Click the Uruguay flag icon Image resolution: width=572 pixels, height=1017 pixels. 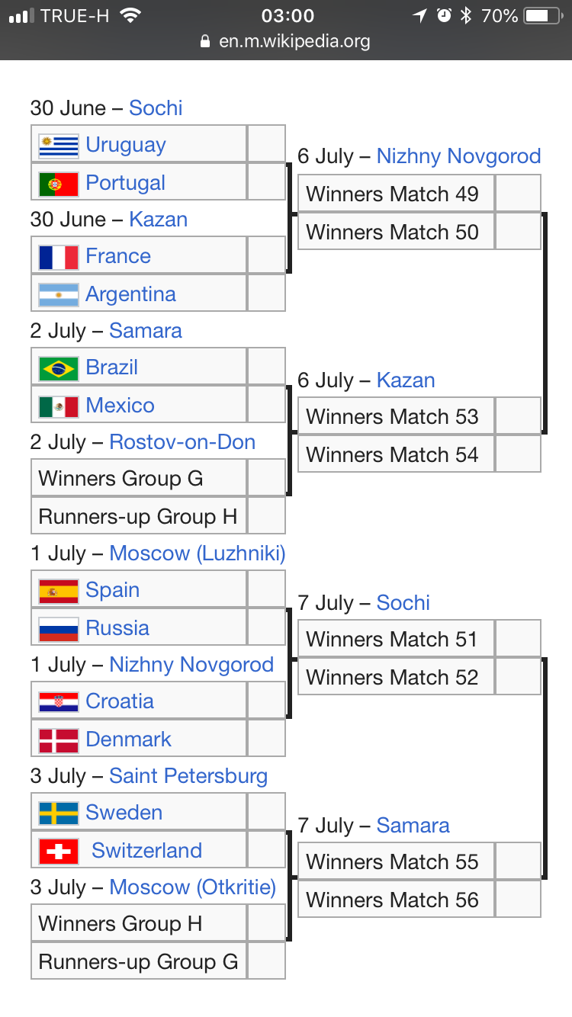[59, 145]
